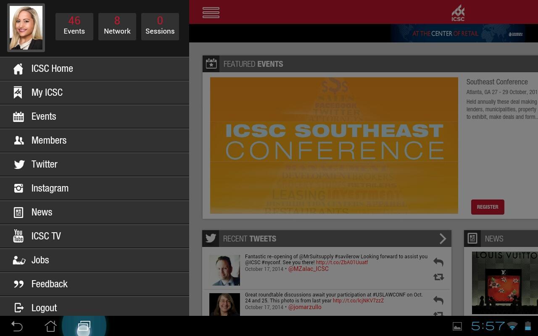Open the http://t.co/ZbA01Uuatf tweet link
Screen dimensions: 538x336
(342, 262)
